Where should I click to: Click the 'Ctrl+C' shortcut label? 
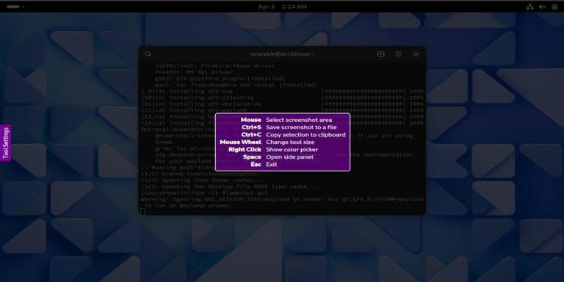click(x=251, y=134)
